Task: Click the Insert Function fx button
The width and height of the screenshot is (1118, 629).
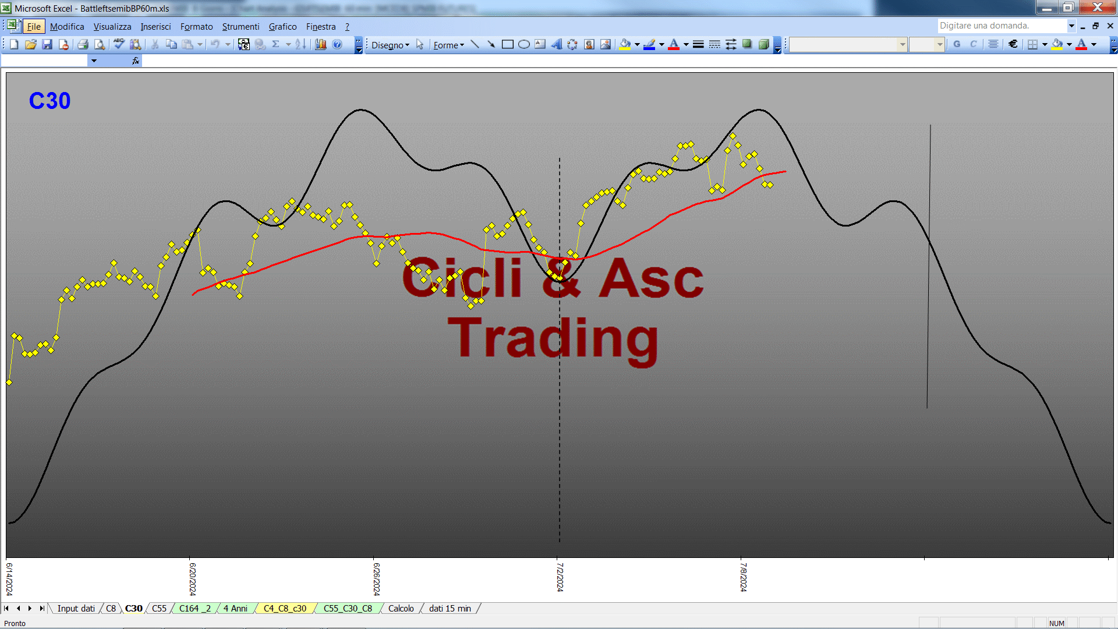Action: 135,61
